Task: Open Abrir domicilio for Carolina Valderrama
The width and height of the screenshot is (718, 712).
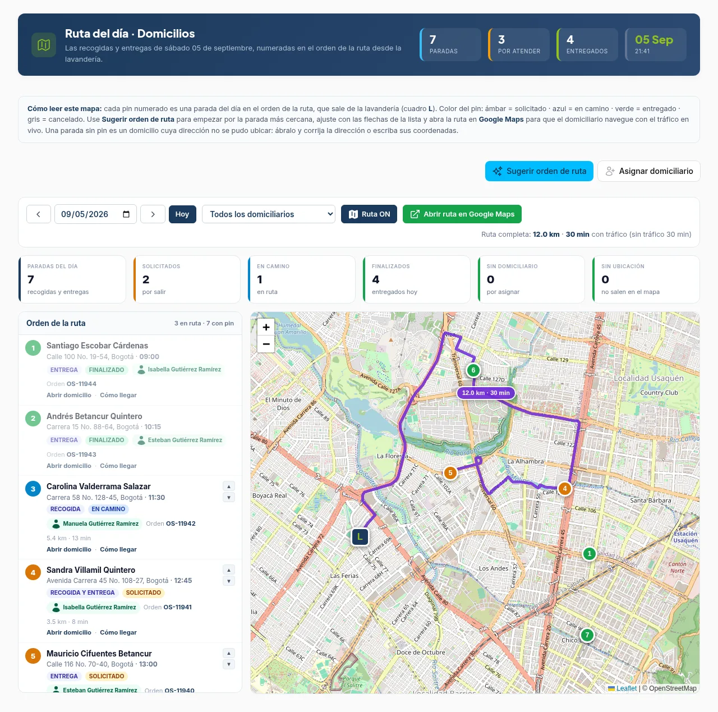Action: 69,550
